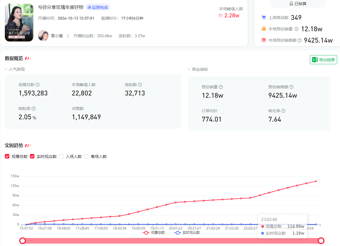Enable the 离场人数 checkbox

(x=86, y=156)
